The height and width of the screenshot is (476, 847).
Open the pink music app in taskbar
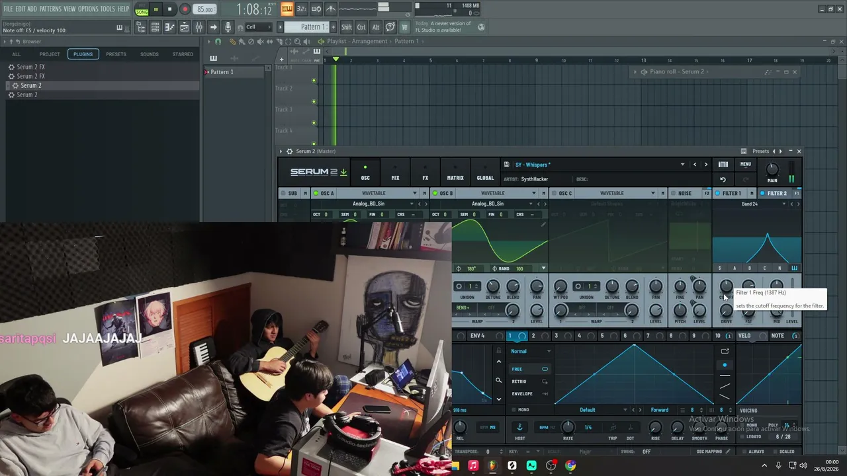(x=472, y=466)
